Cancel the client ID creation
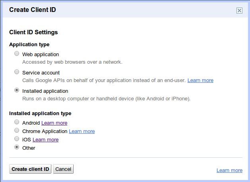The image size is (250, 182). 63,169
